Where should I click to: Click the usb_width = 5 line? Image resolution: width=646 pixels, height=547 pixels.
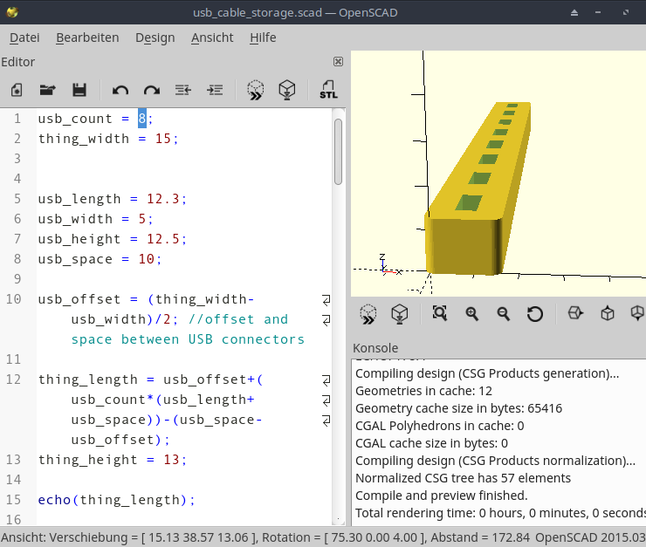coord(95,219)
